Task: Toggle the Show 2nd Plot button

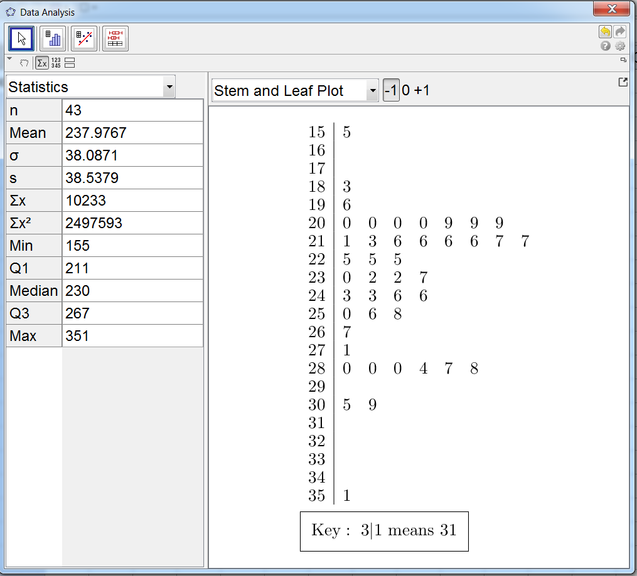Action: coord(70,63)
